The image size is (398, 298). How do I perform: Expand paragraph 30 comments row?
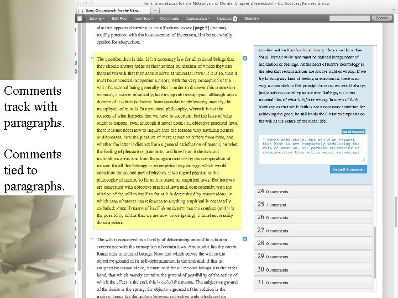pos(313,269)
